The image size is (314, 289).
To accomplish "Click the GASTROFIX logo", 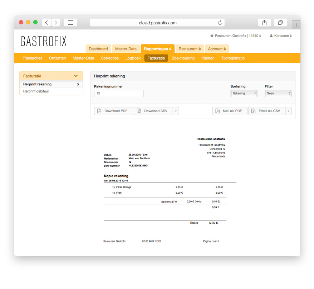I will tap(43, 41).
